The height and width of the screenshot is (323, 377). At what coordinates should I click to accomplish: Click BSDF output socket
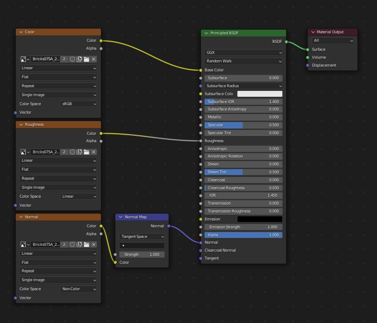pos(287,42)
